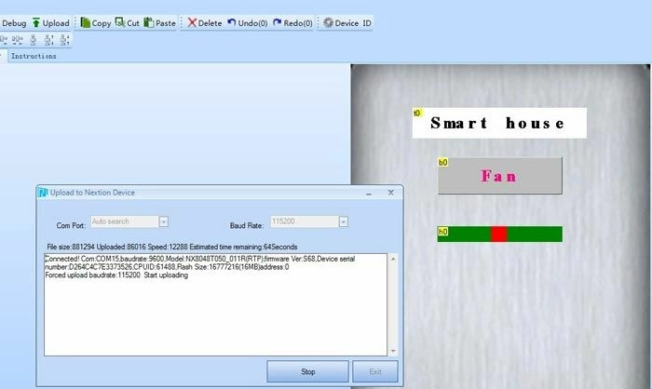Cut the selected component
The height and width of the screenshot is (389, 652).
tap(127, 21)
